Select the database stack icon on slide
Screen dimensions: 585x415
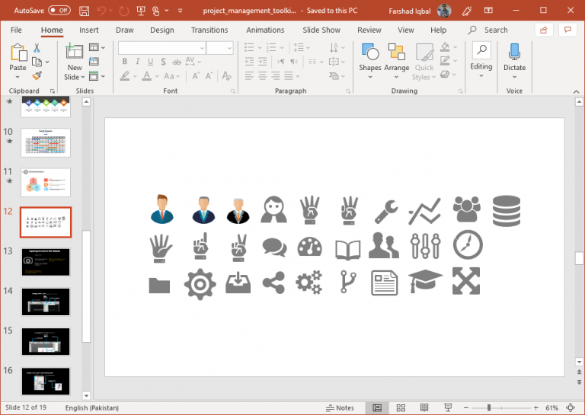507,211
